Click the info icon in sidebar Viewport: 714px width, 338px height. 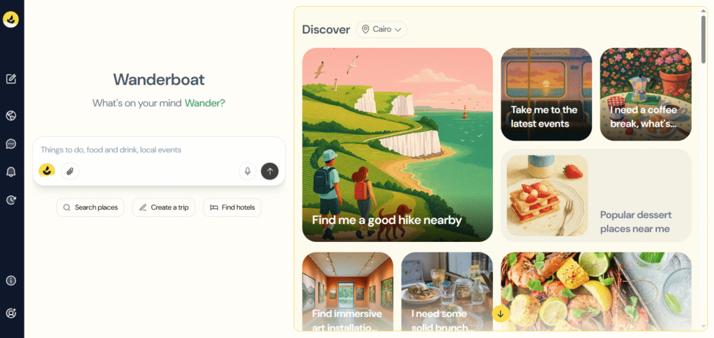[11, 281]
